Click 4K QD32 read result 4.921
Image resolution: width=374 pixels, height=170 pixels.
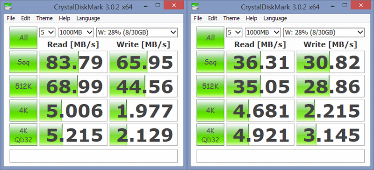[x=260, y=135]
